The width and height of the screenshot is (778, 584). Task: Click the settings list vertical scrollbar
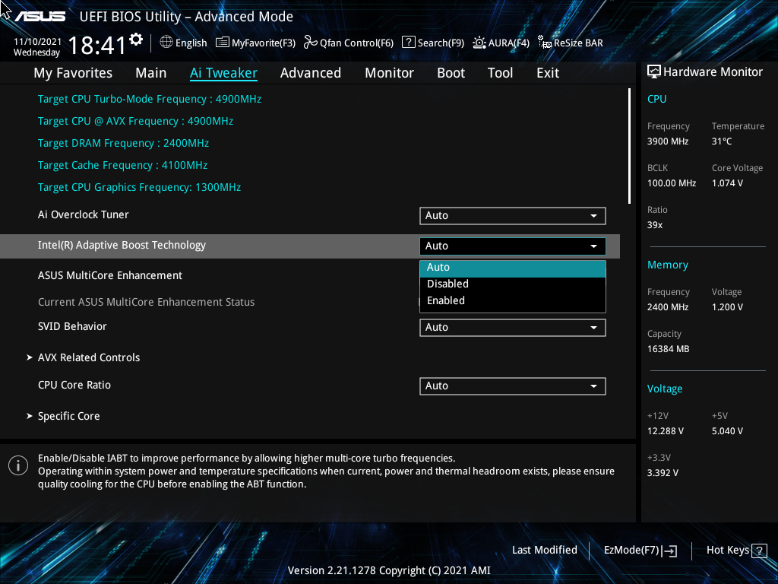tap(629, 146)
